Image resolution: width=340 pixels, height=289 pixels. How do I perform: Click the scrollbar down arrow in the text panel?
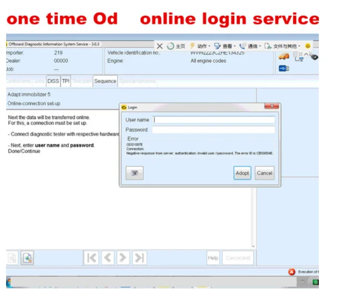coord(253,247)
